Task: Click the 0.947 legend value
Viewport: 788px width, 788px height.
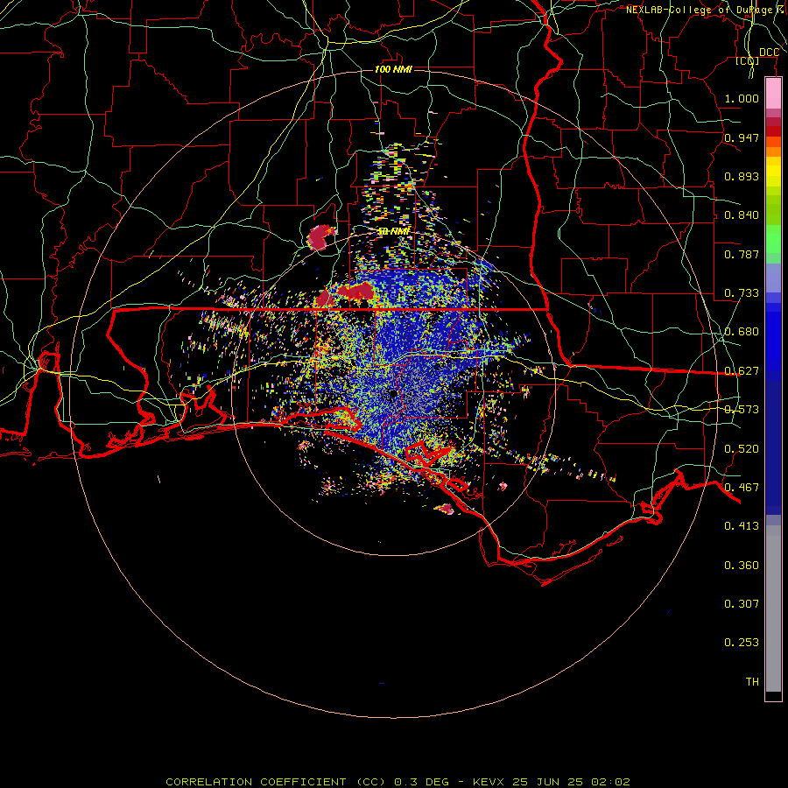Action: click(x=742, y=137)
